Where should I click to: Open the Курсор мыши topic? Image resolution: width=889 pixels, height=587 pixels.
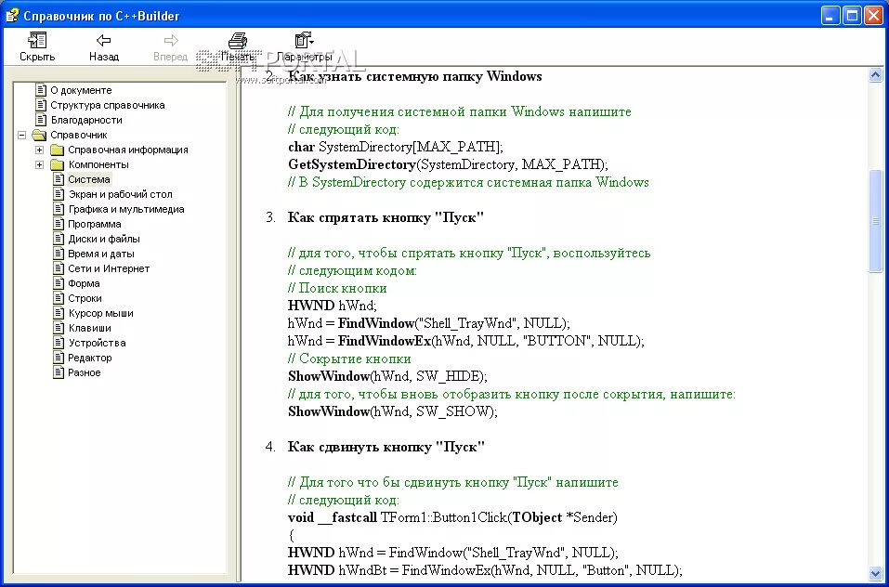[x=101, y=313]
